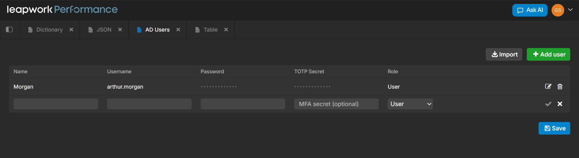Save the AD users list

554,128
